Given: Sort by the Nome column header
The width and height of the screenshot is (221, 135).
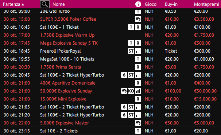Looking at the screenshot, I should (59, 4).
